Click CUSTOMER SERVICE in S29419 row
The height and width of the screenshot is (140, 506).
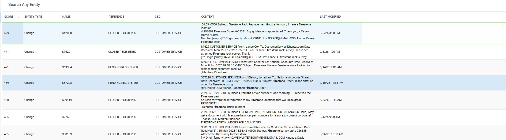point(168,100)
